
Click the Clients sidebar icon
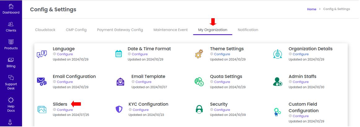pos(11,27)
